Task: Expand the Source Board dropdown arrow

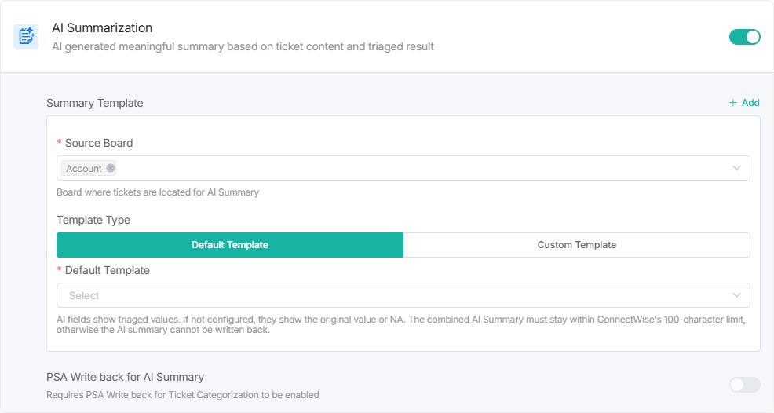Action: point(736,168)
